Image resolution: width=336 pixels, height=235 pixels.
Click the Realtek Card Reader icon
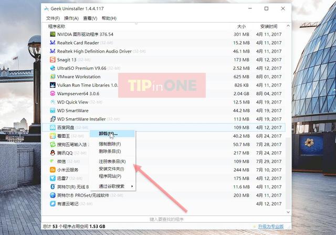pyautogui.click(x=52, y=43)
